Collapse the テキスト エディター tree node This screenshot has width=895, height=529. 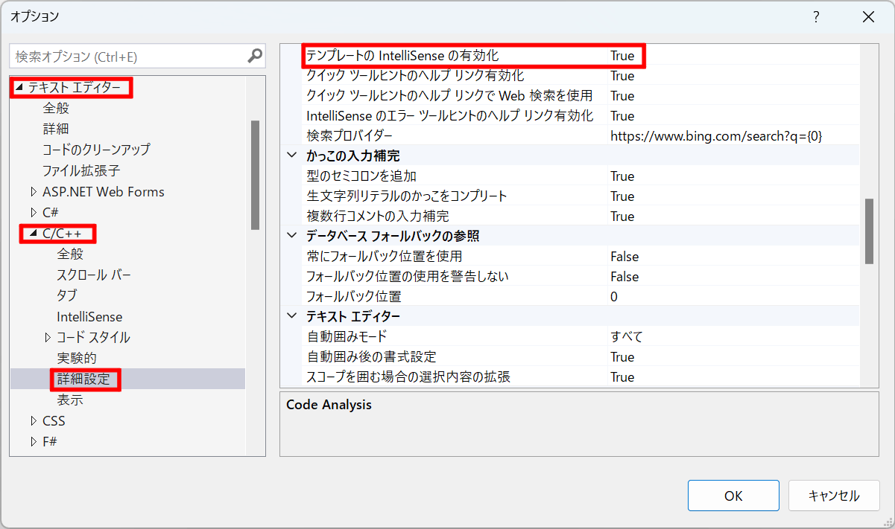point(19,88)
